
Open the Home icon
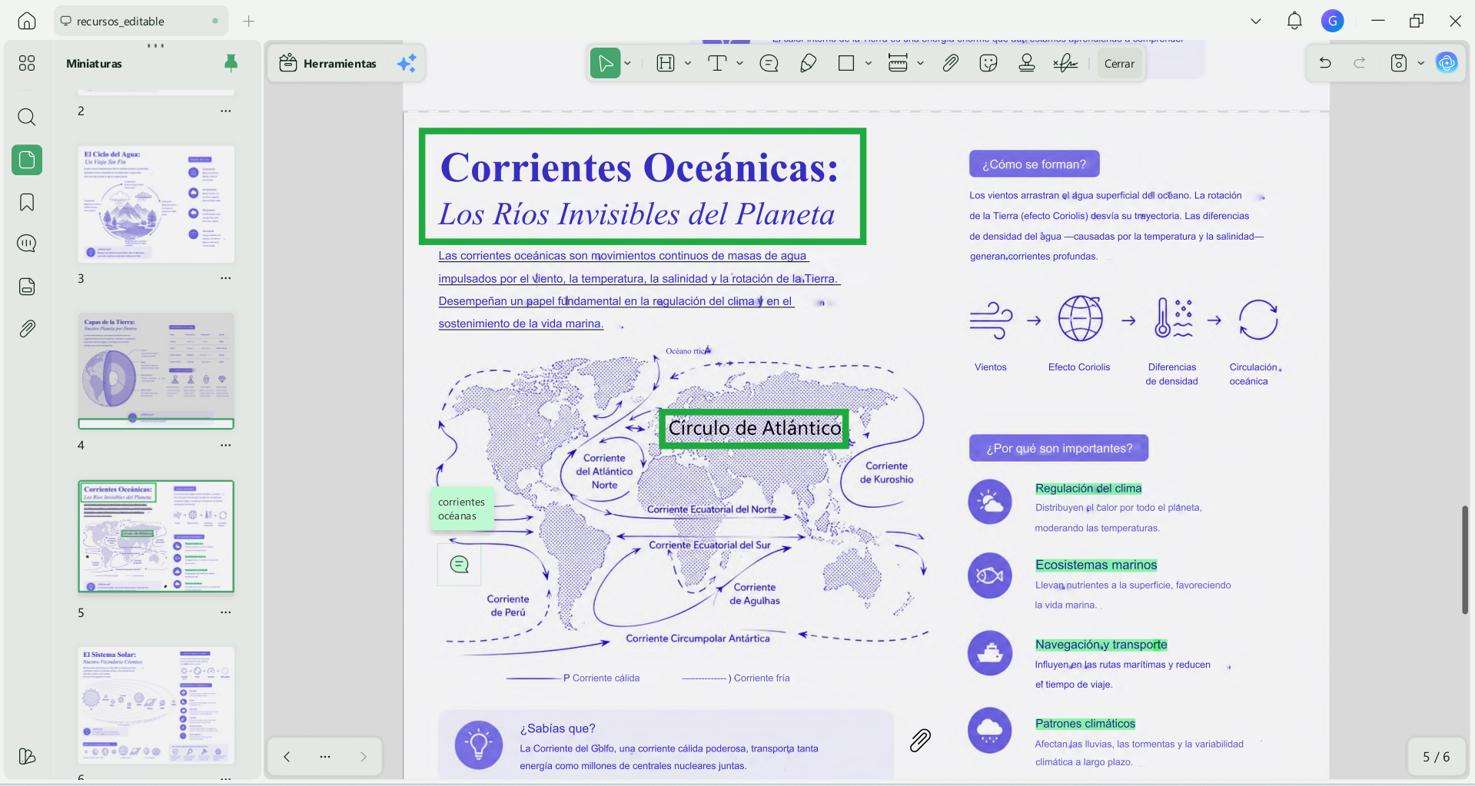point(27,21)
